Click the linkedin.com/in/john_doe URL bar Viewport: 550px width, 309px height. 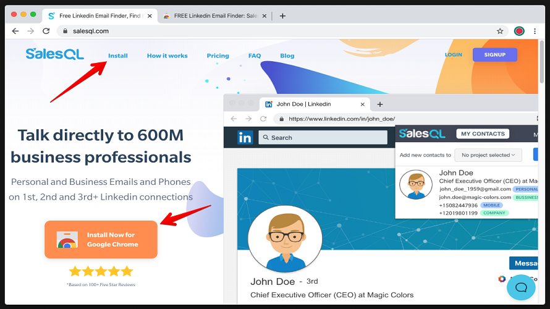[405, 119]
